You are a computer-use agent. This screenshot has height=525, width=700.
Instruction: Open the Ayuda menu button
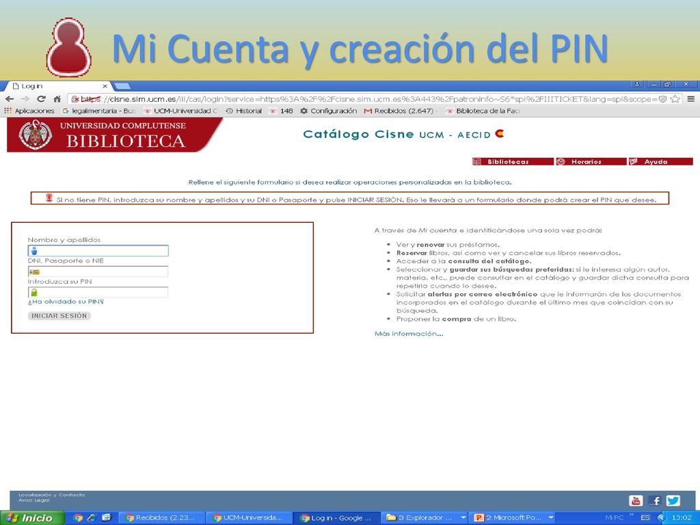coord(661,161)
